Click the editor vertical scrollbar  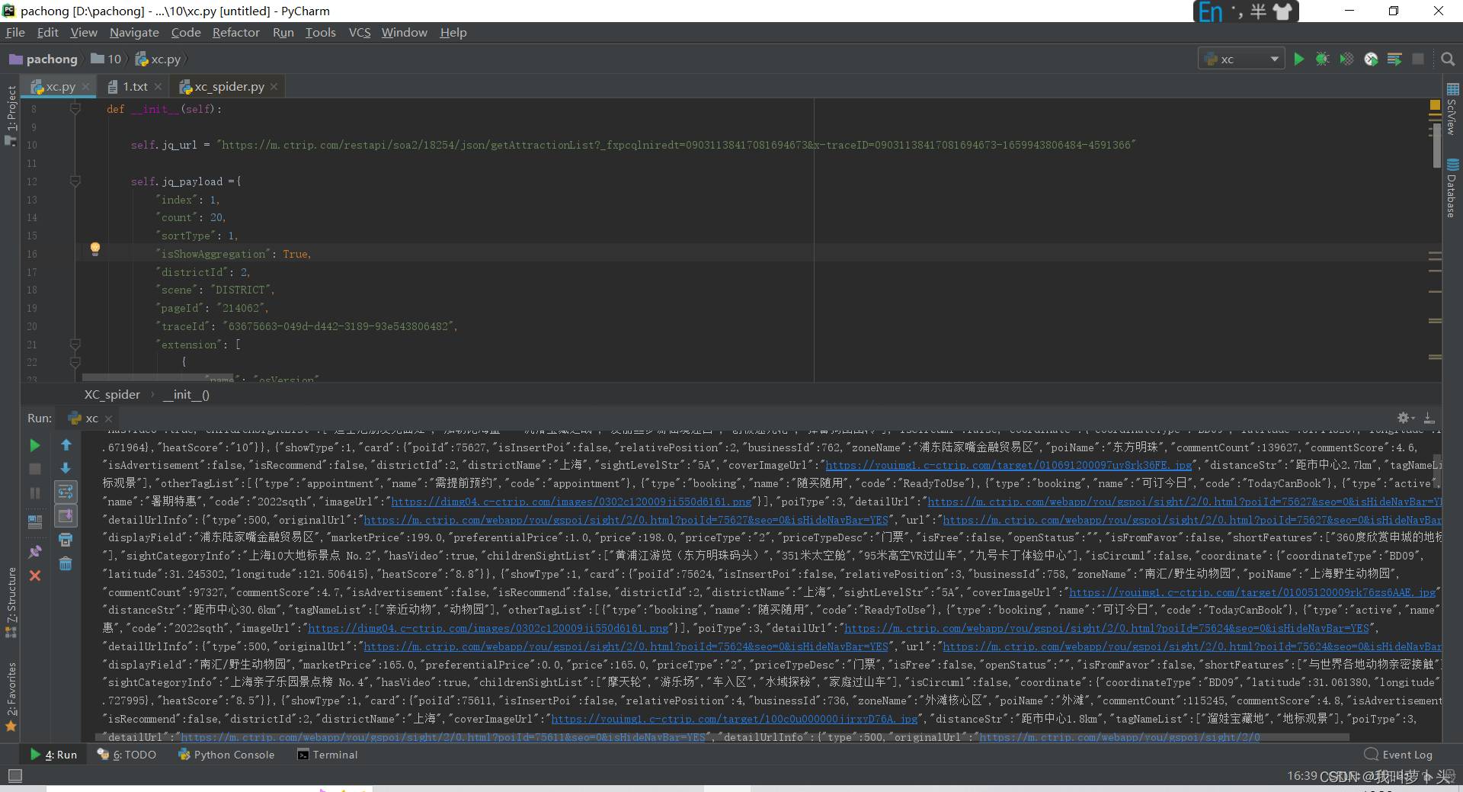[x=1436, y=145]
